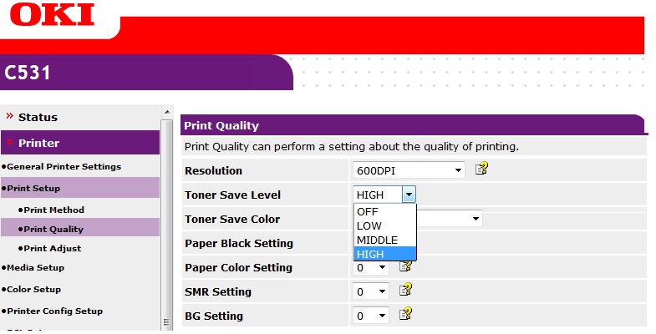Select MIDDLE toner save option
This screenshot has height=334, width=656.
[x=384, y=240]
